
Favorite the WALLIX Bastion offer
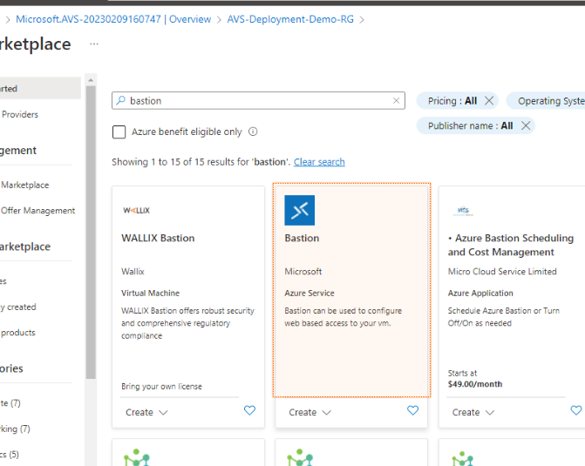click(x=249, y=411)
